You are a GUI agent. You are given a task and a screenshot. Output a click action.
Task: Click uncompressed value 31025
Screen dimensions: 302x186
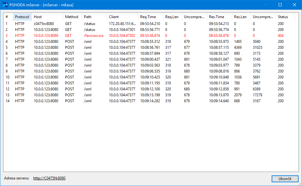coord(258,48)
